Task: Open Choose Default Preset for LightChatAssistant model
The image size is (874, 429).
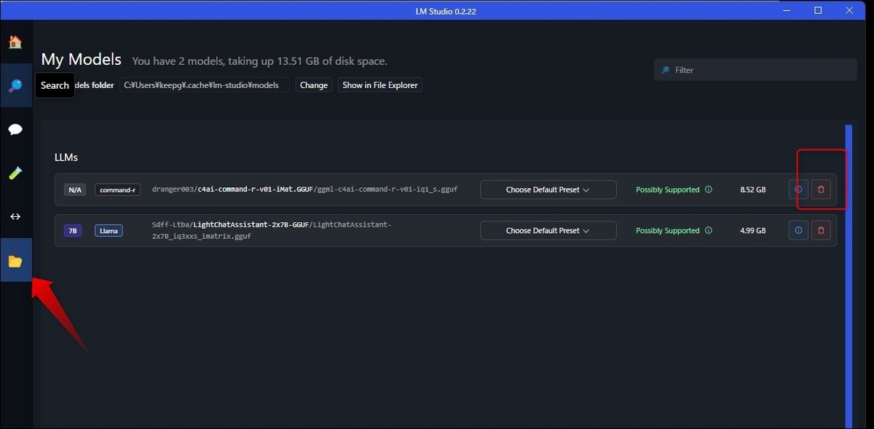Action: tap(548, 230)
